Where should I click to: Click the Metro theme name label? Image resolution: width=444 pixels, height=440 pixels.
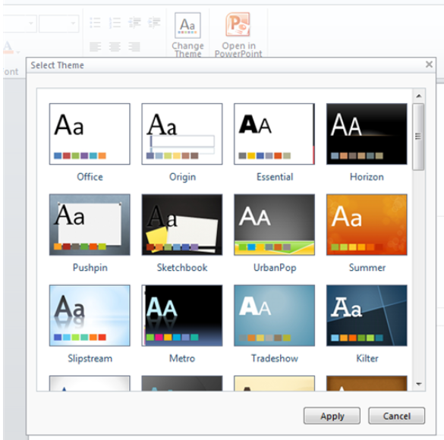point(182,358)
